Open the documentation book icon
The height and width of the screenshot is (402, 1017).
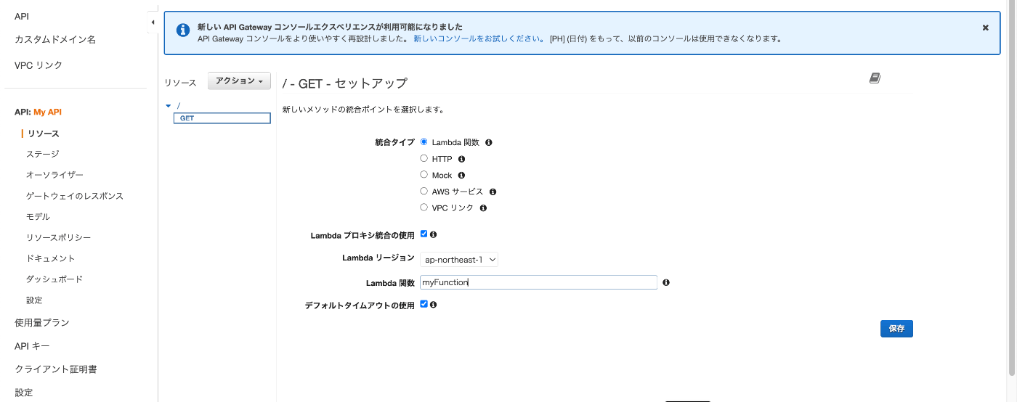tap(875, 78)
